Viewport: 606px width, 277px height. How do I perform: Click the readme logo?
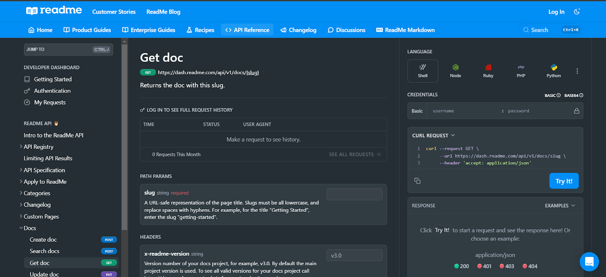click(x=54, y=11)
